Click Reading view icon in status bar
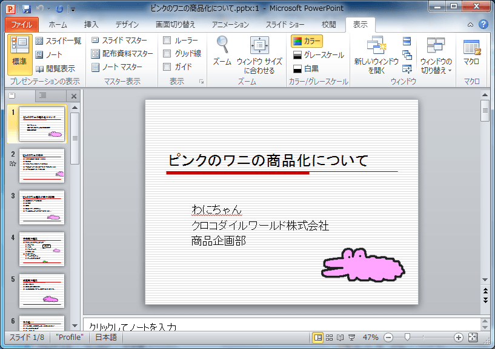The height and width of the screenshot is (349, 495). click(x=341, y=338)
